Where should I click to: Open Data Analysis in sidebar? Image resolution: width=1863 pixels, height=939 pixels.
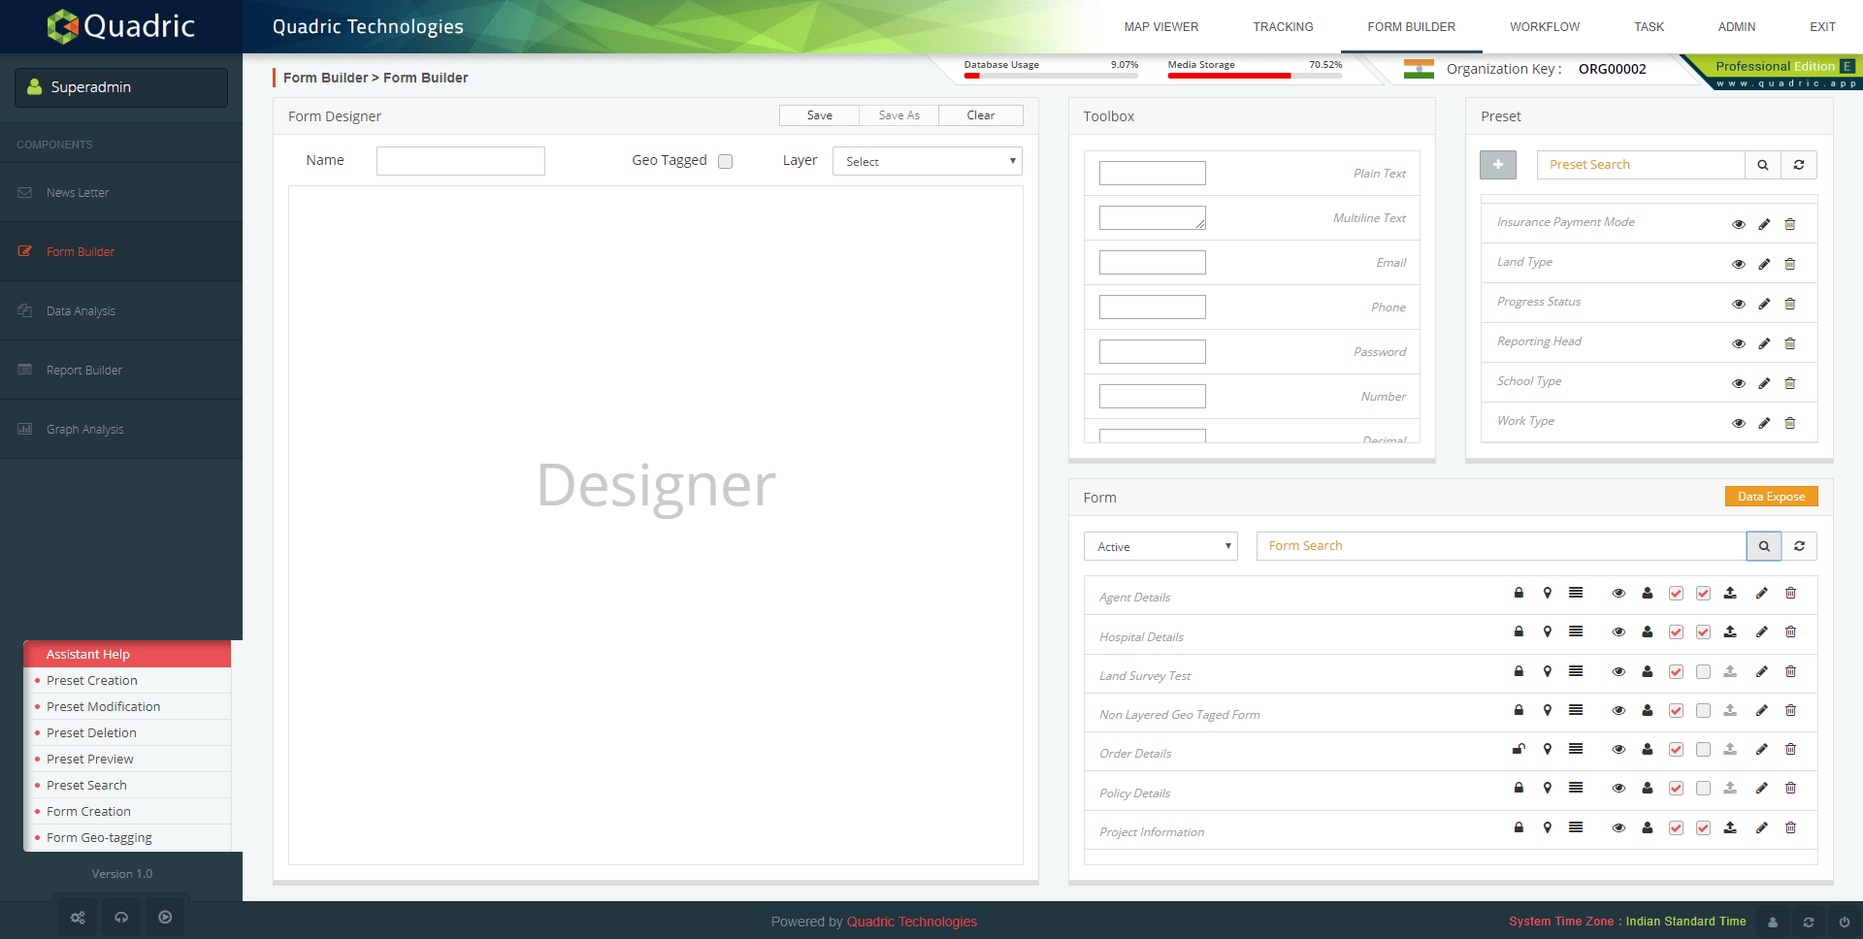(x=121, y=311)
